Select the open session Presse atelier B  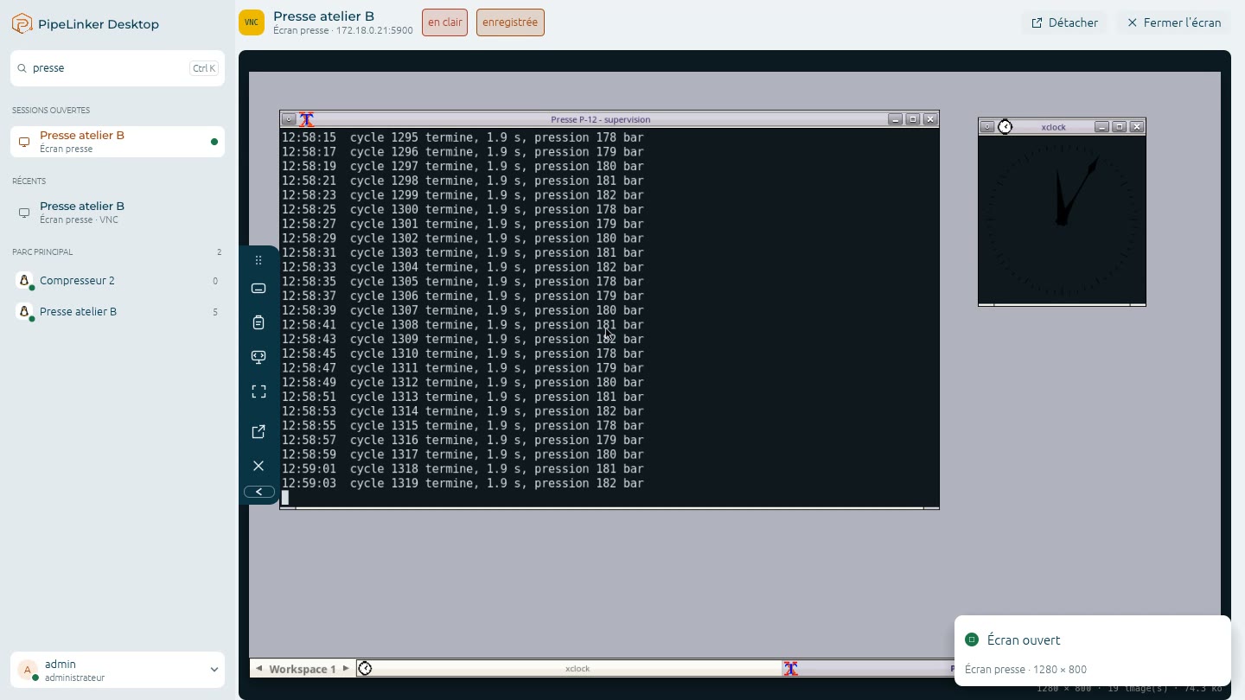(x=118, y=142)
